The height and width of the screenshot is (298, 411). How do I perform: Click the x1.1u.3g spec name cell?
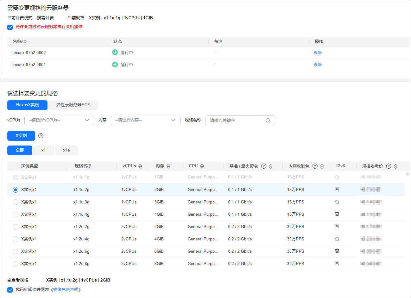tap(81, 202)
